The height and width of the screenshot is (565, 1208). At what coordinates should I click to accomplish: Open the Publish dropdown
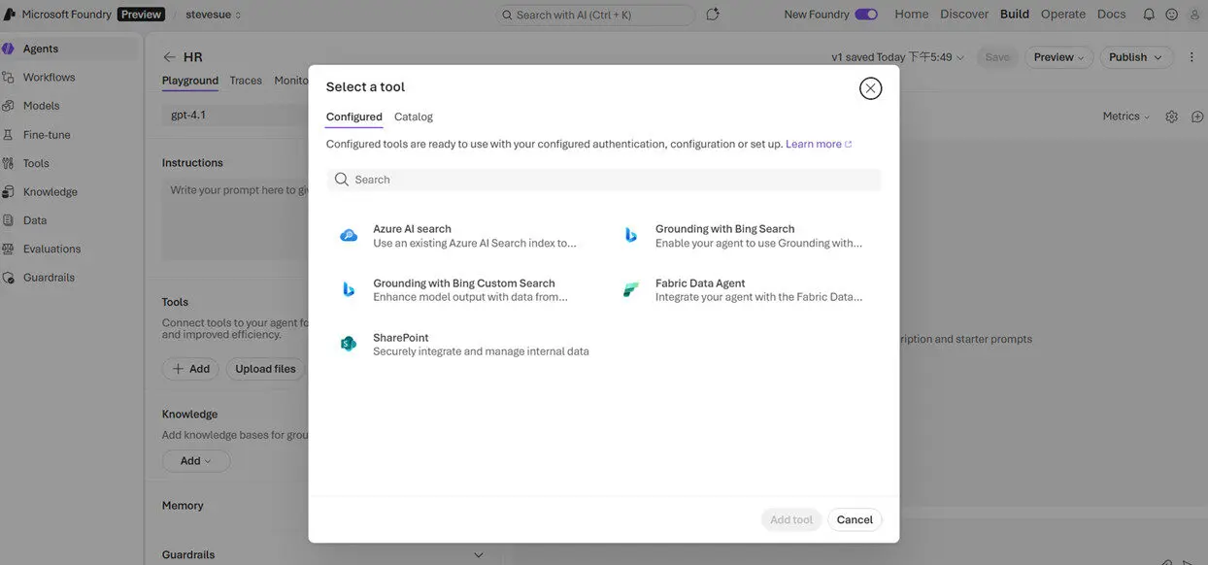click(1134, 57)
